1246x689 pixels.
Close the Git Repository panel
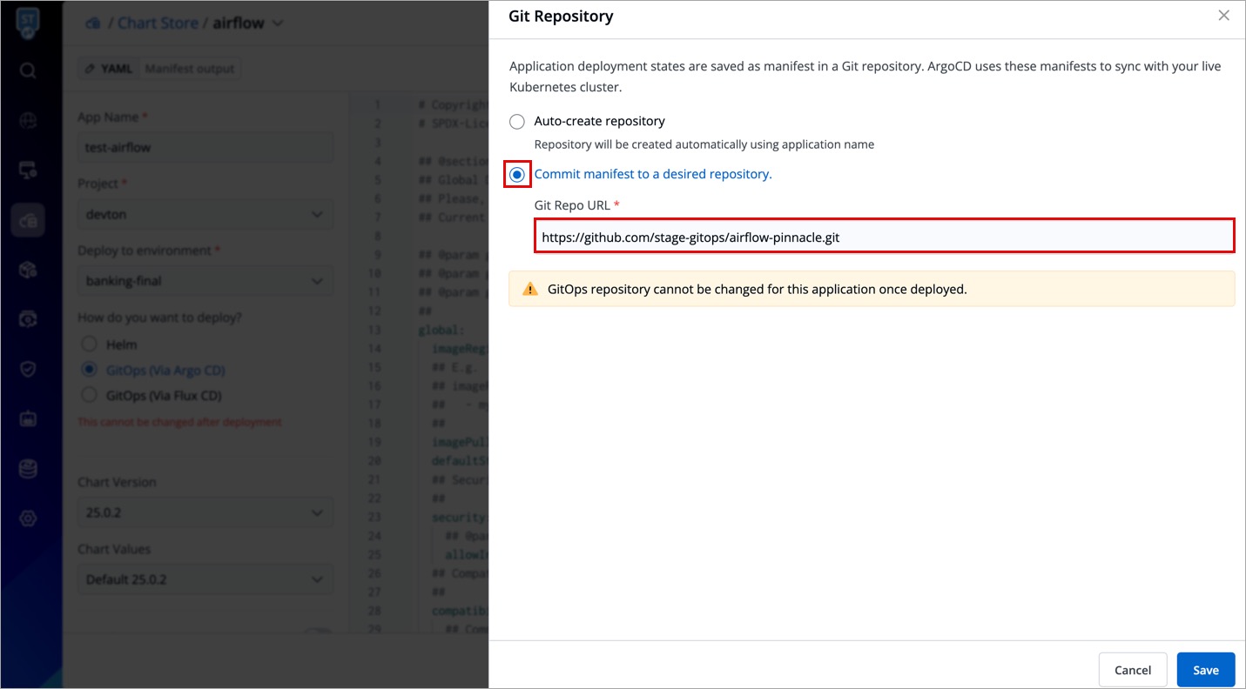(x=1223, y=16)
